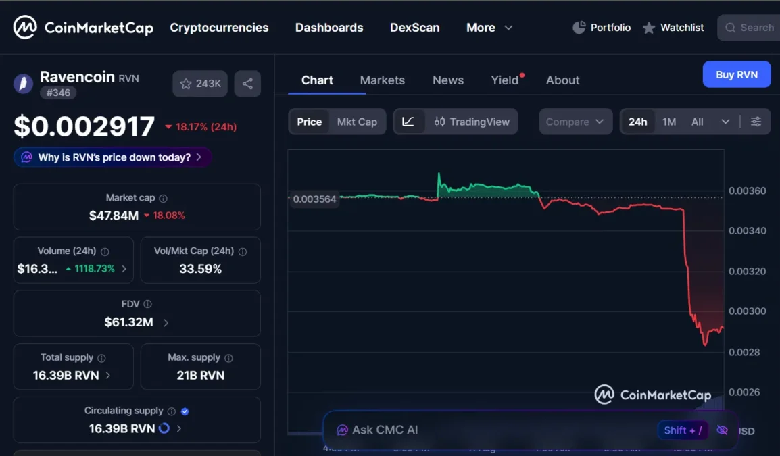Image resolution: width=780 pixels, height=456 pixels.
Task: Click the CoinMarketCap logo icon
Action: [x=25, y=27]
